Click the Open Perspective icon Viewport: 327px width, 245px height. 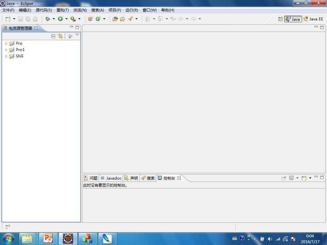280,19
